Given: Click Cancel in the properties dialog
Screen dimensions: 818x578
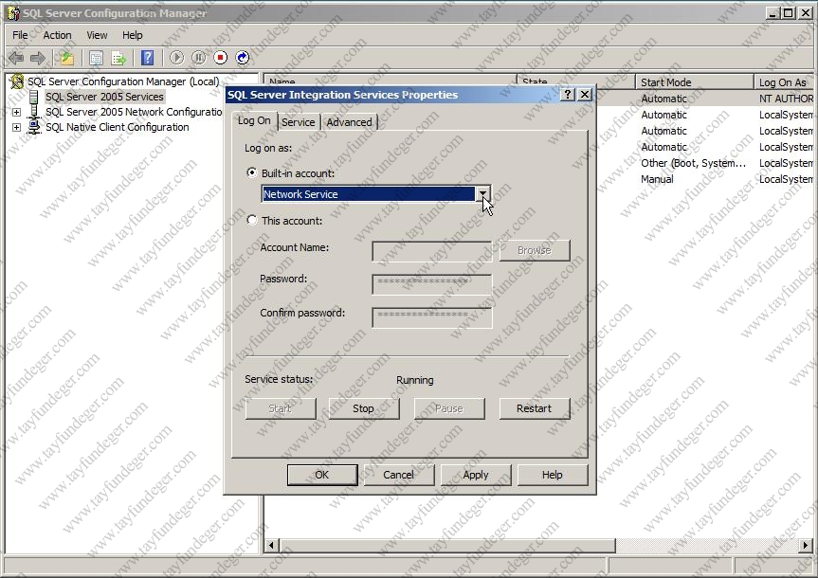Looking at the screenshot, I should tap(398, 475).
